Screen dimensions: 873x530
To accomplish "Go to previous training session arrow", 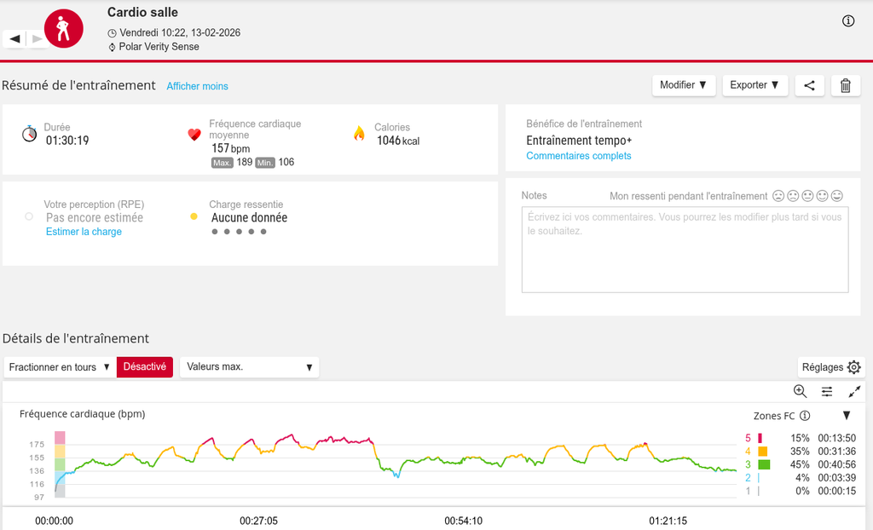I will (14, 38).
